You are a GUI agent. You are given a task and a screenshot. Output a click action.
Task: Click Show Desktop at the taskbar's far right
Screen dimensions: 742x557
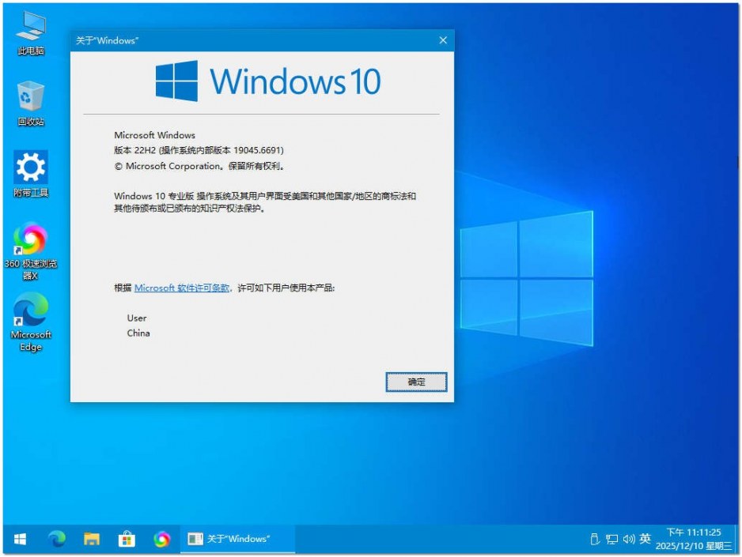click(739, 539)
